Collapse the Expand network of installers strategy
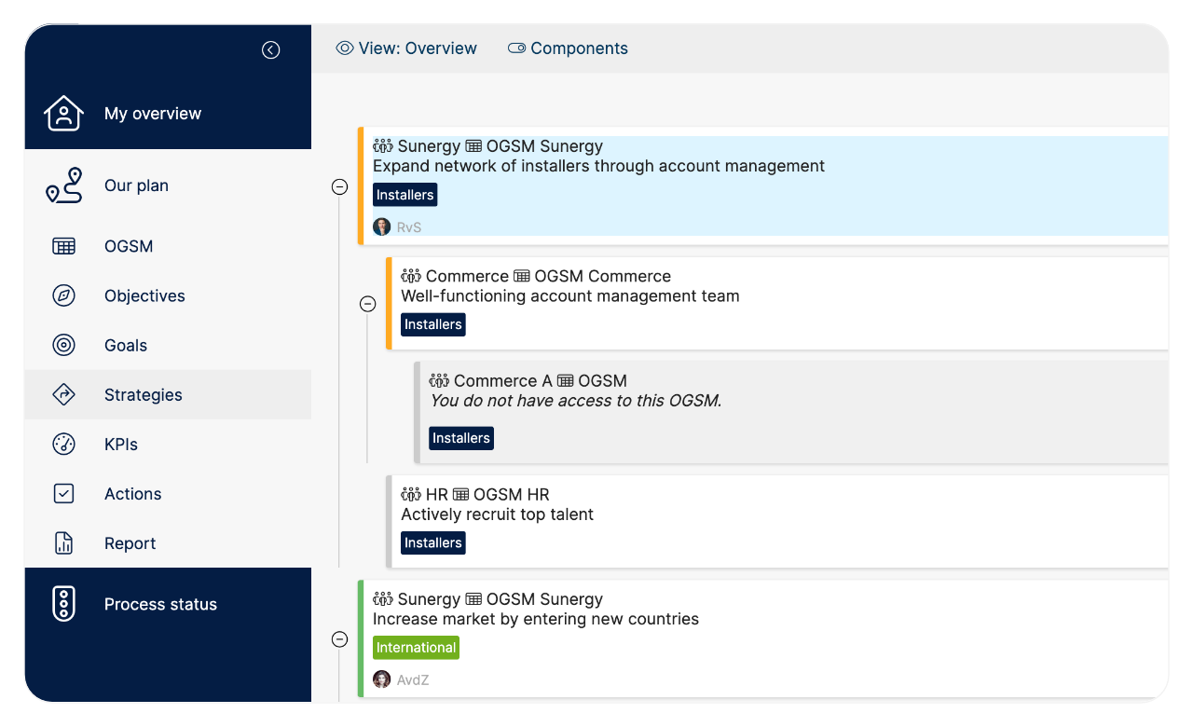 (x=340, y=187)
